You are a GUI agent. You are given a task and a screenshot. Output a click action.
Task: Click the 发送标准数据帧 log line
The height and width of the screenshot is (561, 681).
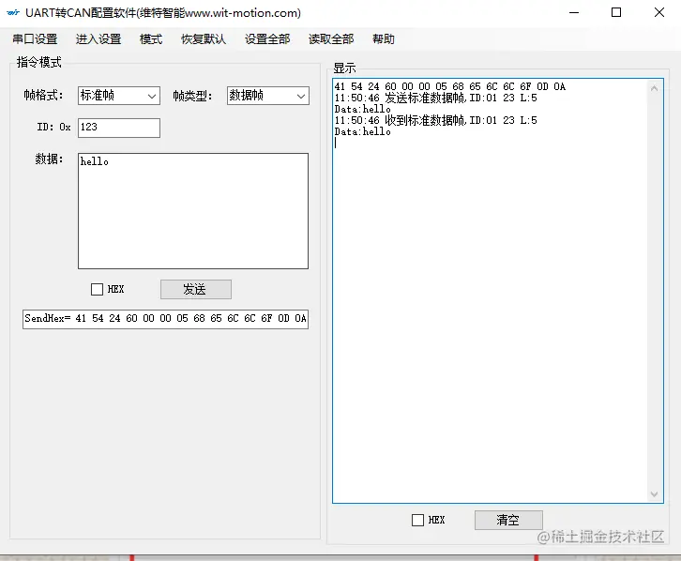435,98
